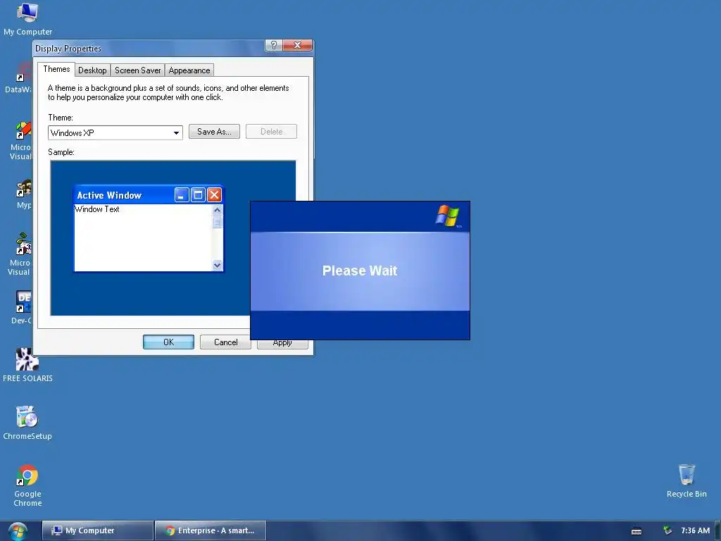Click the Save As... button
The image size is (721, 541).
[x=214, y=132]
